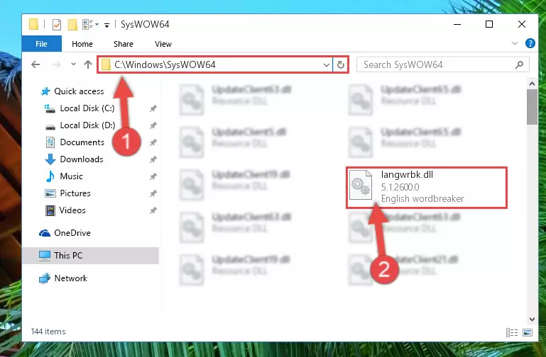Open Help with the blue question mark
The width and height of the screenshot is (546, 357).
530,43
